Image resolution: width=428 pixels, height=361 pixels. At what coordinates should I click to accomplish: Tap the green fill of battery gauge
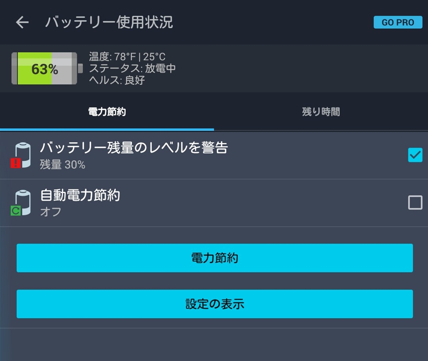tap(35, 69)
